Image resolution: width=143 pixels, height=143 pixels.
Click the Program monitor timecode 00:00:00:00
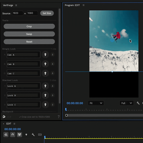coord(75,103)
